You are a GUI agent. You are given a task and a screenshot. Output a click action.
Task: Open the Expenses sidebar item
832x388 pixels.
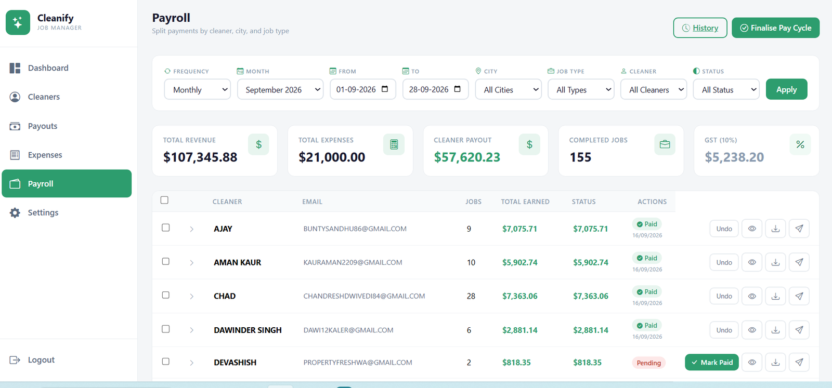point(67,155)
